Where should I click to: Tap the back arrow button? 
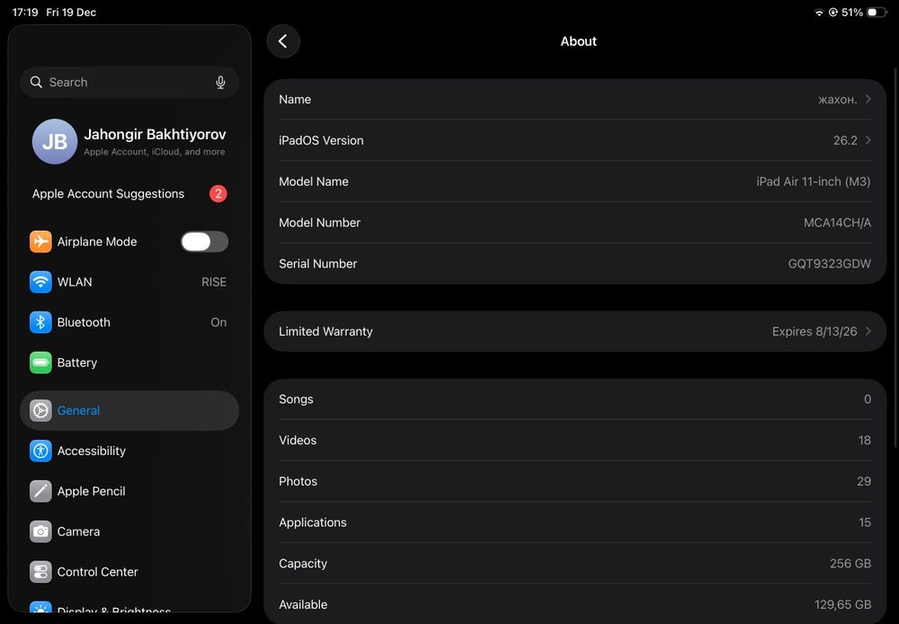pyautogui.click(x=283, y=41)
